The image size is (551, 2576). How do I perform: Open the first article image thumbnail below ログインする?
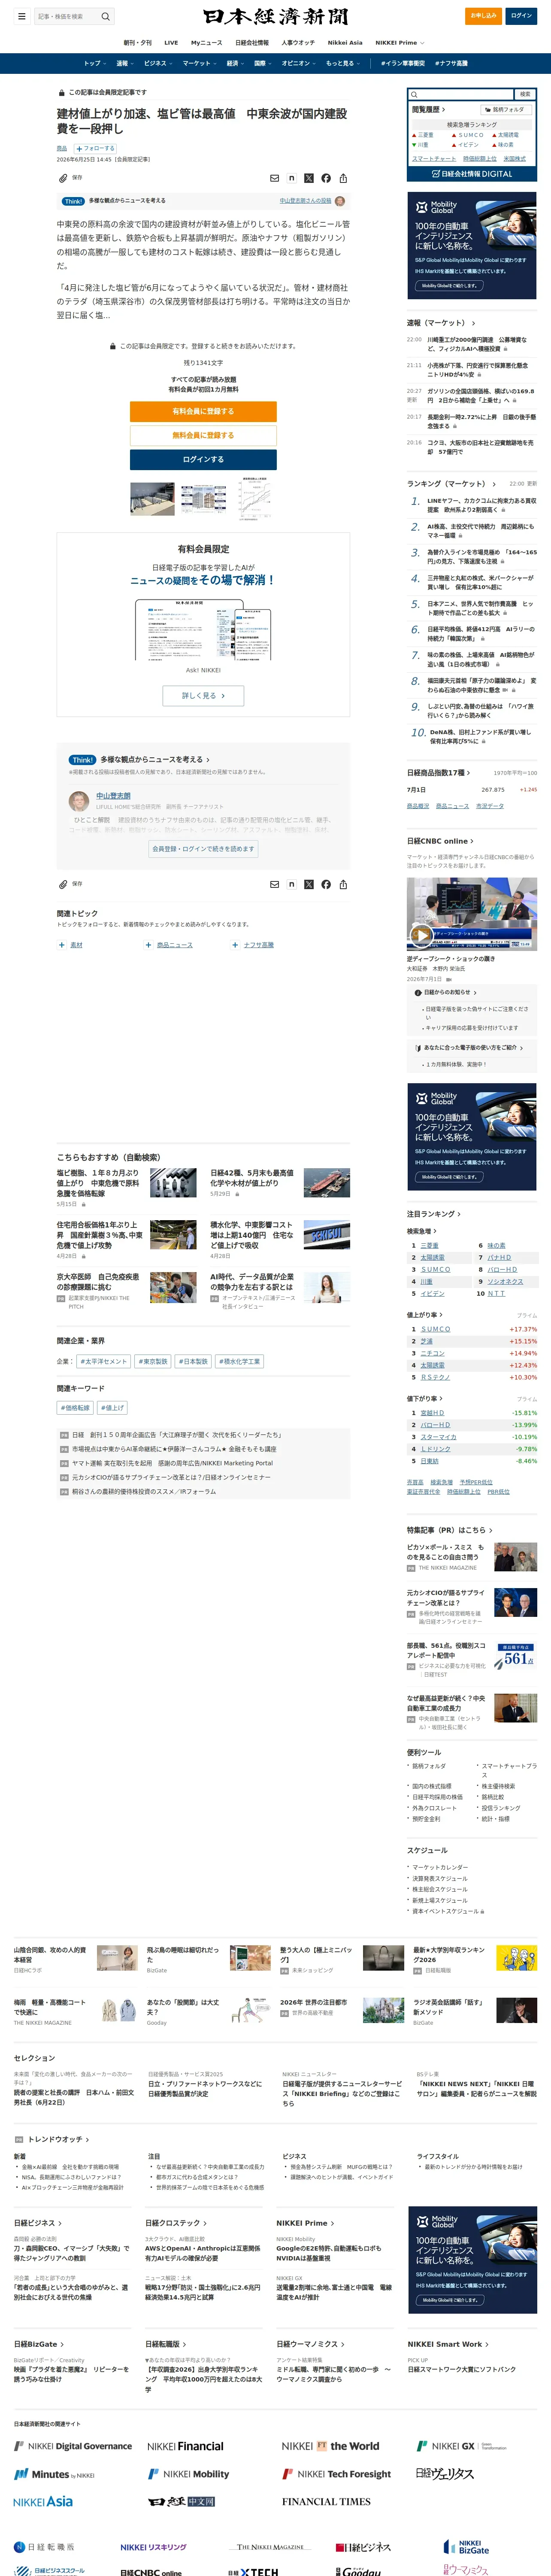[151, 499]
